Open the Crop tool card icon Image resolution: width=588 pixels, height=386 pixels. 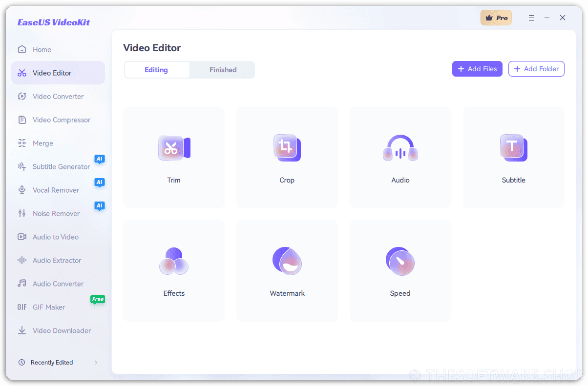click(x=287, y=148)
